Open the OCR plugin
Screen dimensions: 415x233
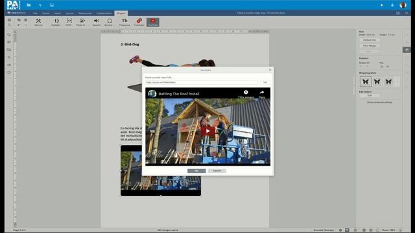[69, 22]
